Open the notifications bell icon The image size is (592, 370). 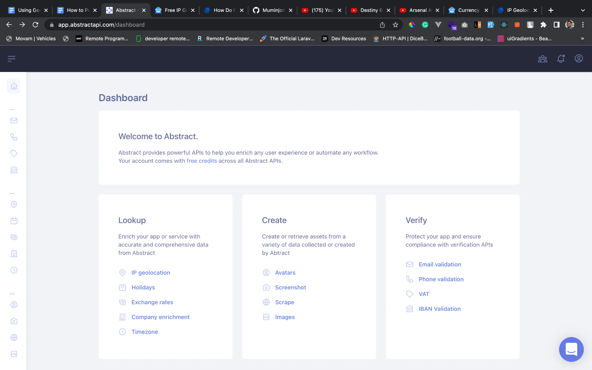coord(561,59)
